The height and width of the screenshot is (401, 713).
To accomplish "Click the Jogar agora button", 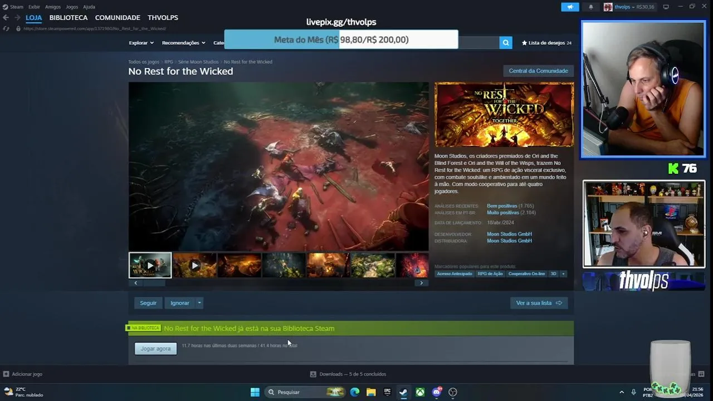I will click(155, 349).
